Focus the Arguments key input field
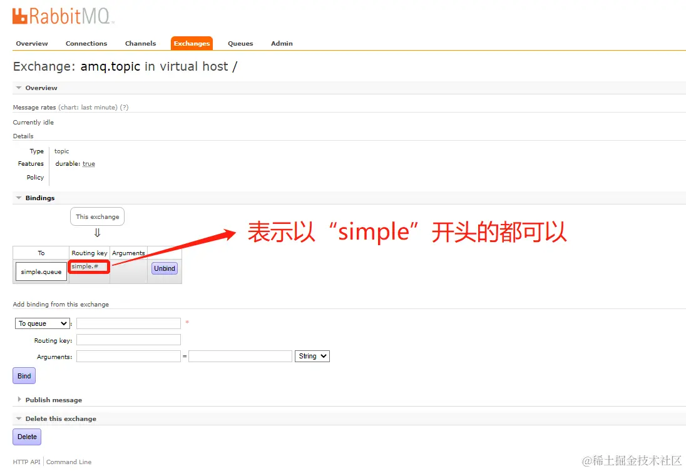The width and height of the screenshot is (686, 471). click(x=129, y=356)
